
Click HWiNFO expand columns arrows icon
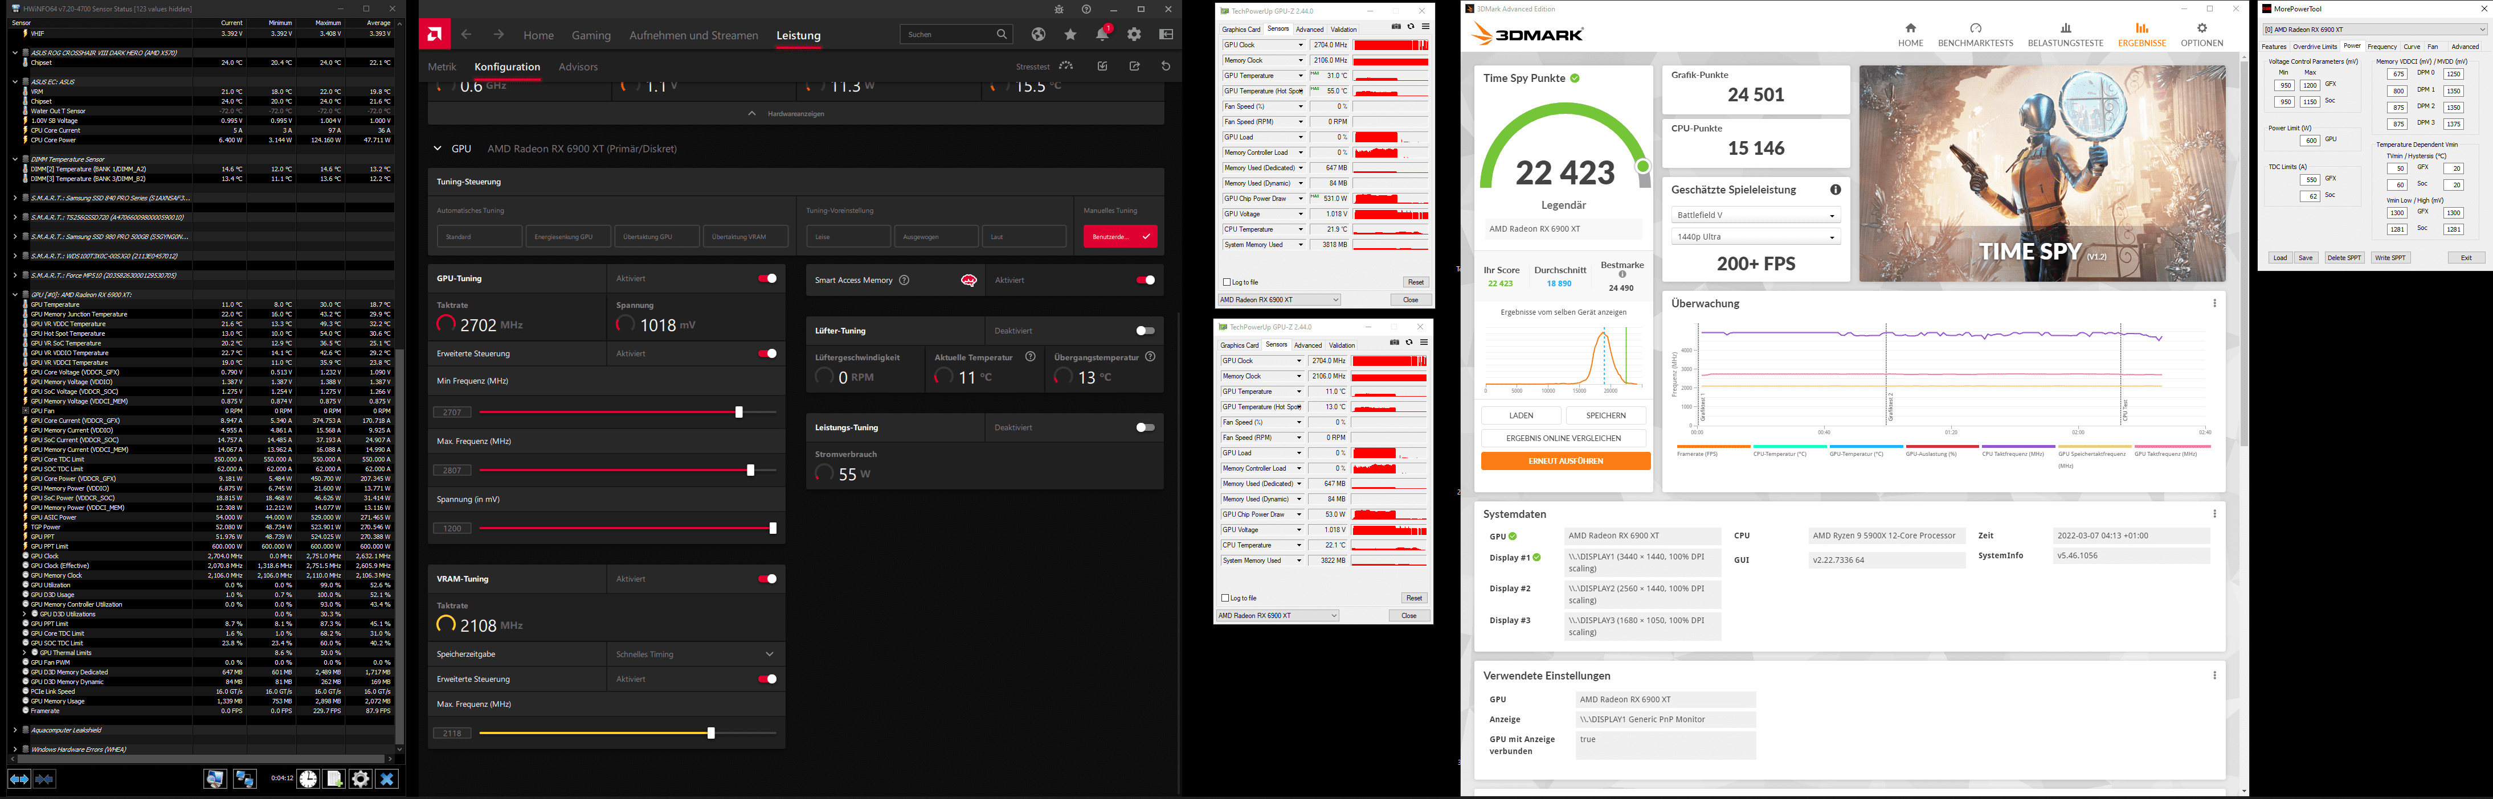point(19,779)
